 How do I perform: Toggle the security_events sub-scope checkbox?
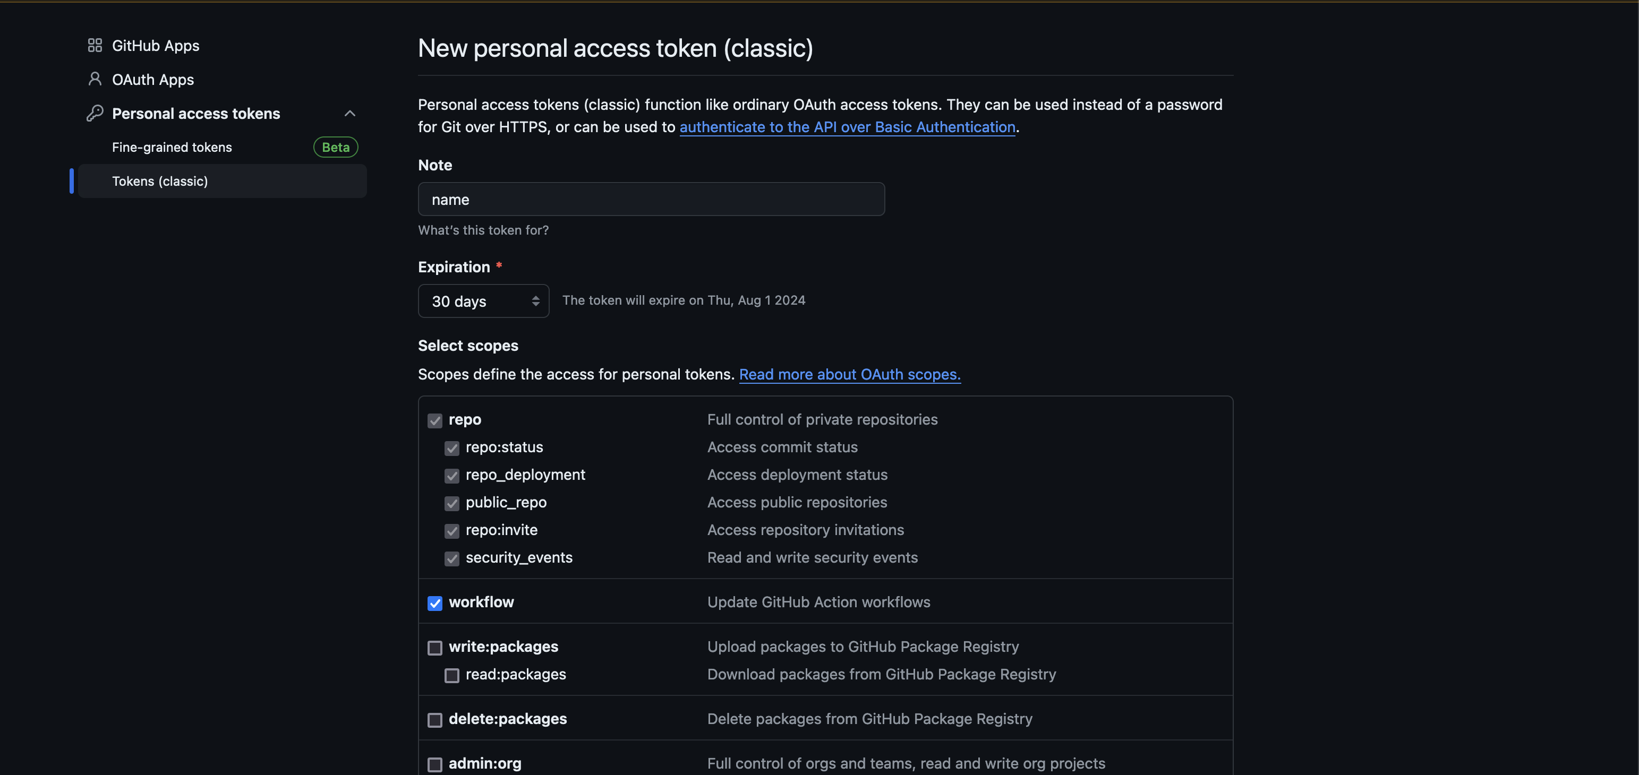coord(452,558)
